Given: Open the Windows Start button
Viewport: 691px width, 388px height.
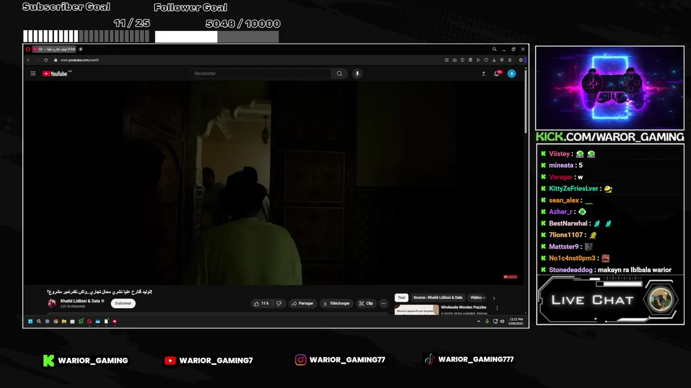Looking at the screenshot, I should (x=30, y=321).
